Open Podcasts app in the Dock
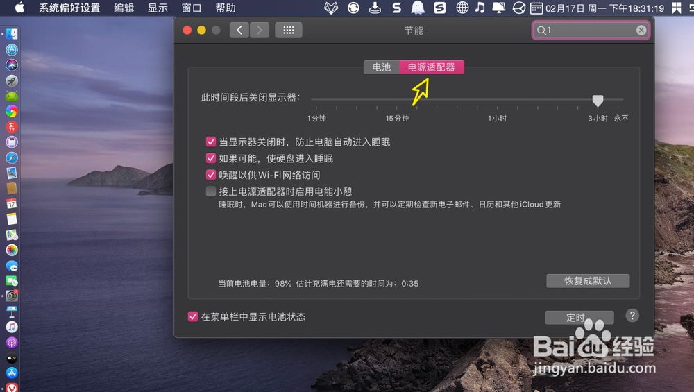The image size is (694, 392). click(x=12, y=343)
